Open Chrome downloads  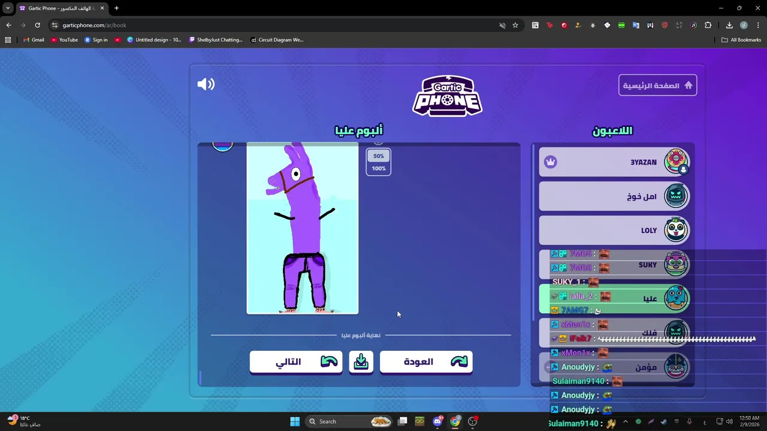pos(729,25)
